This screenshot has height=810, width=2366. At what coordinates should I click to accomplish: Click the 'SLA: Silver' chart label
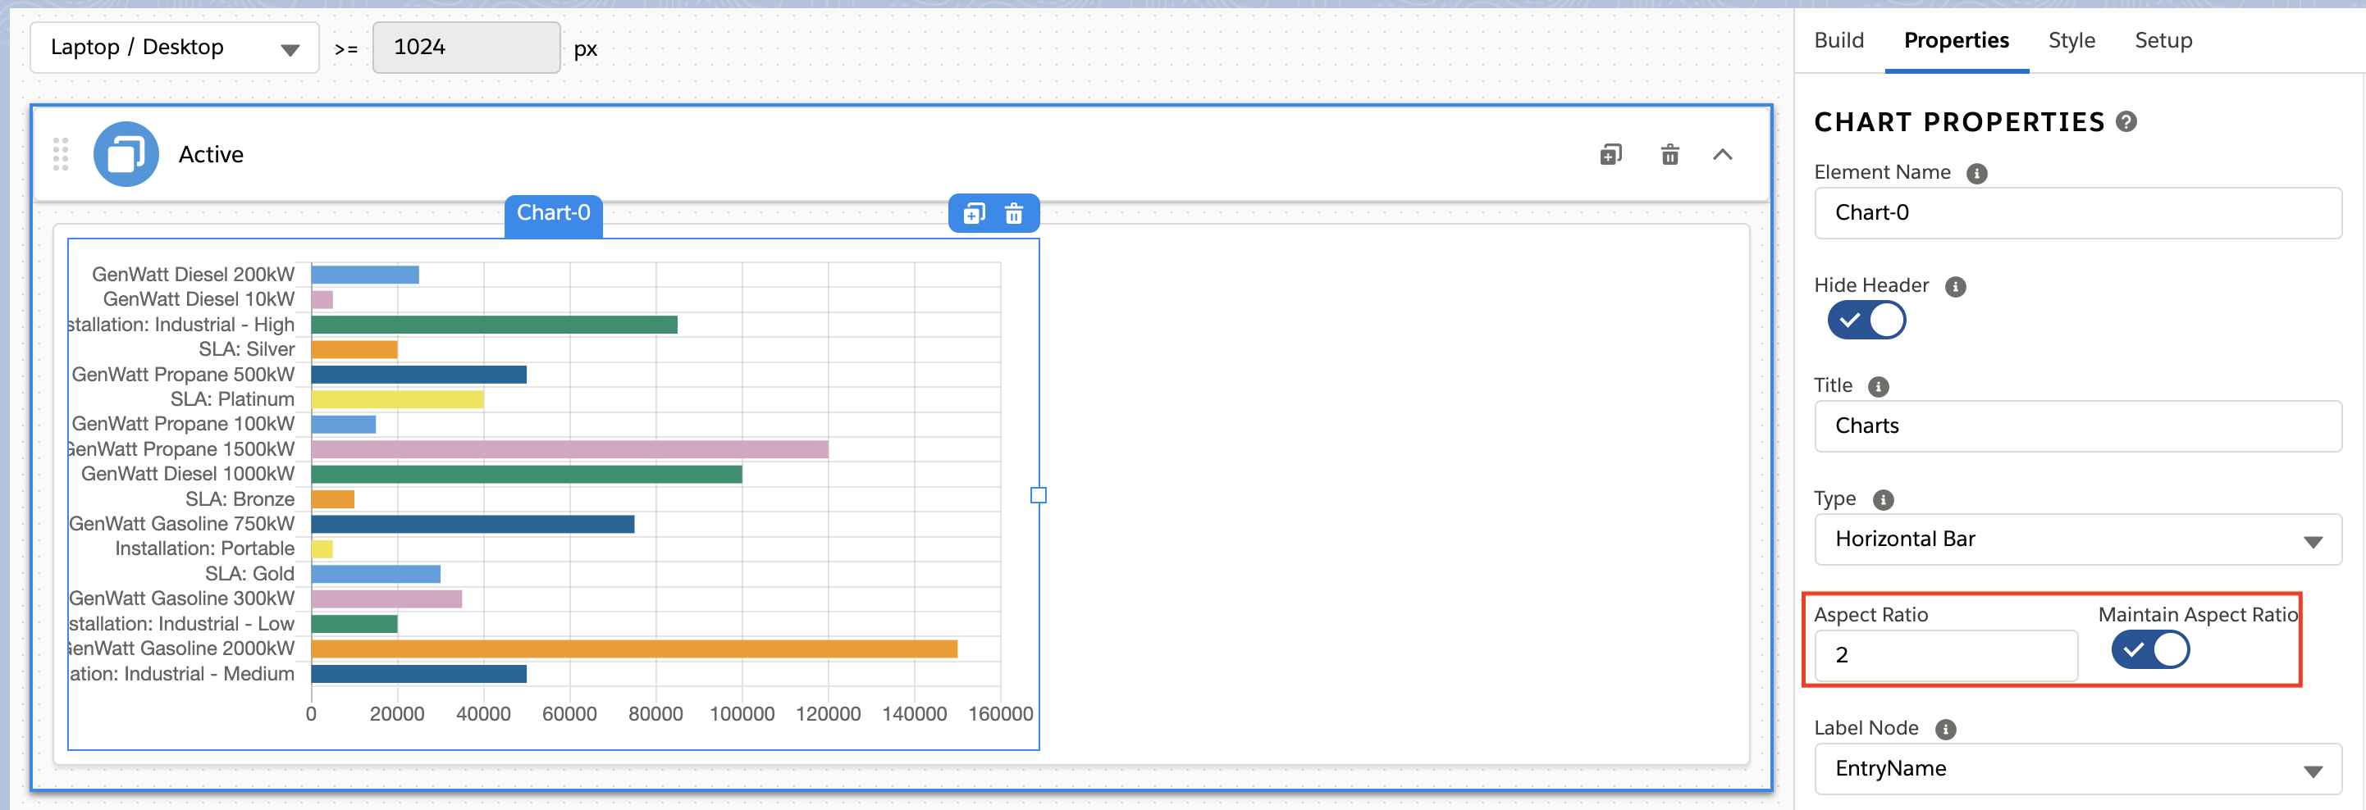coord(246,350)
